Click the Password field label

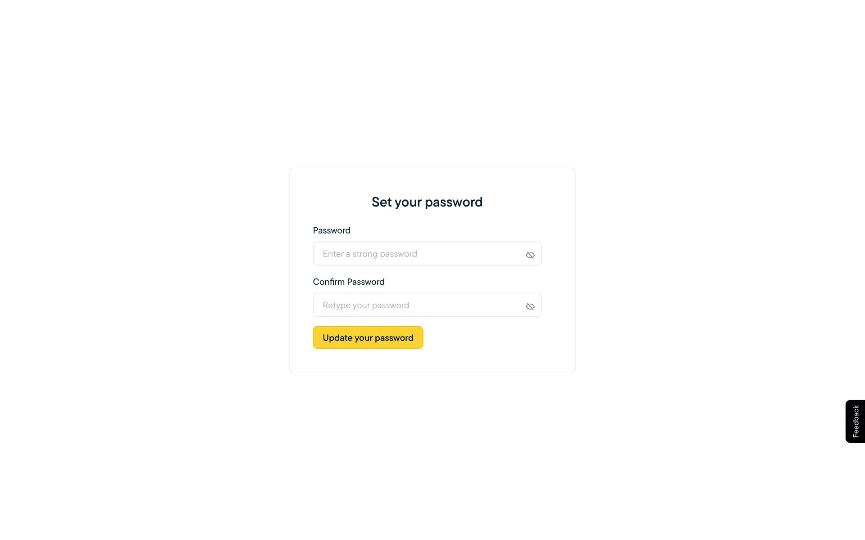pyautogui.click(x=332, y=230)
